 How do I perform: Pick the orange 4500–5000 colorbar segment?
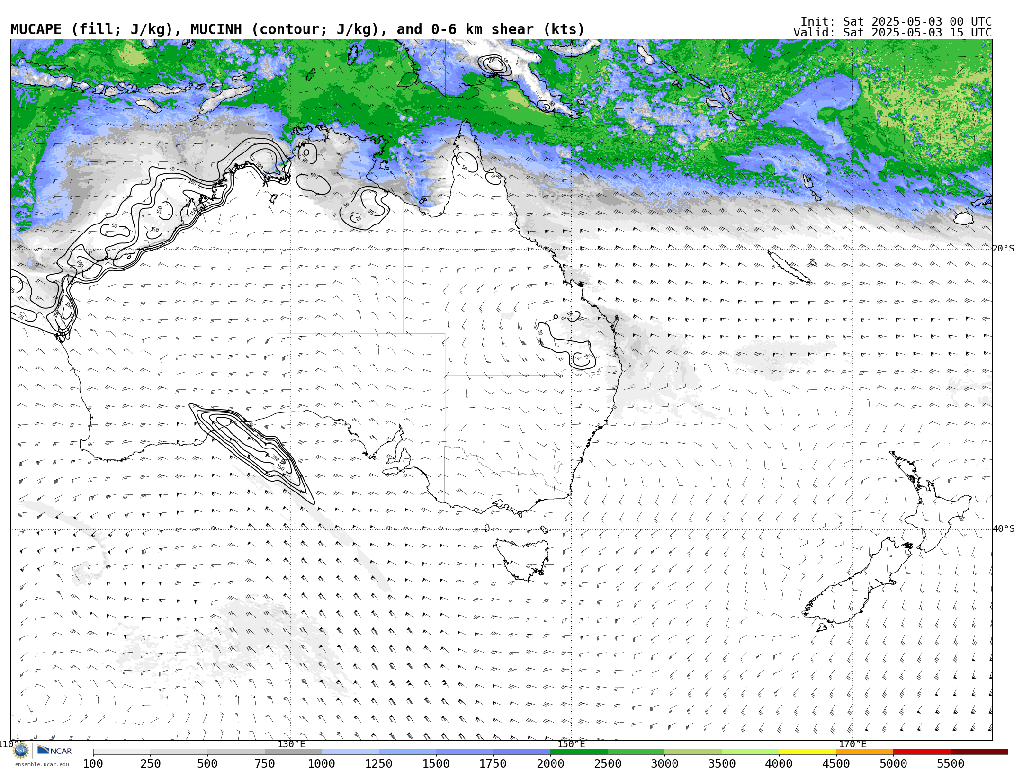(x=864, y=752)
